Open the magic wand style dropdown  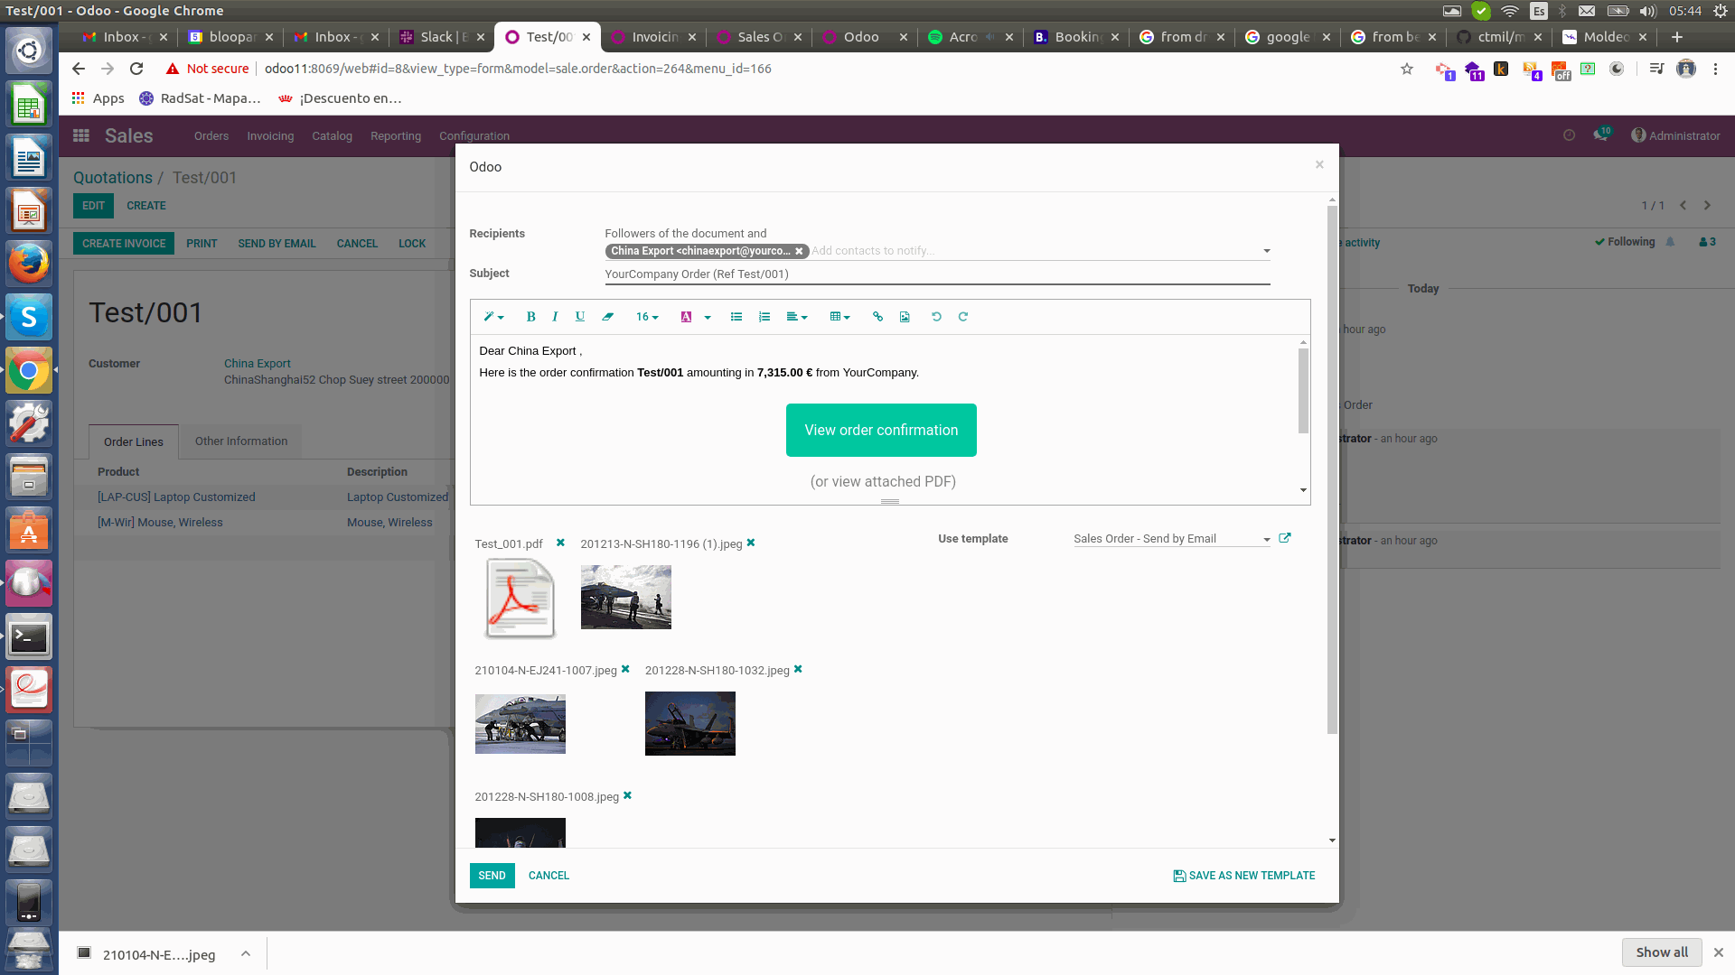[493, 317]
